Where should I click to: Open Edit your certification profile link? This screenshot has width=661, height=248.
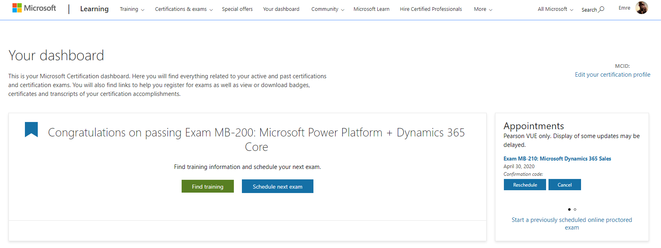pyautogui.click(x=612, y=75)
